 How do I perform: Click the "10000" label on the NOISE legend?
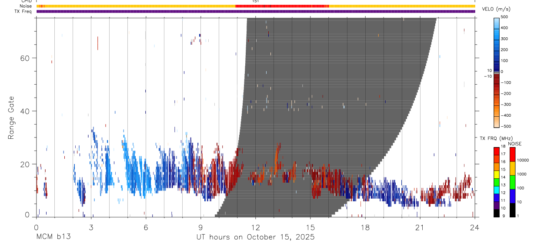[x=523, y=161]
